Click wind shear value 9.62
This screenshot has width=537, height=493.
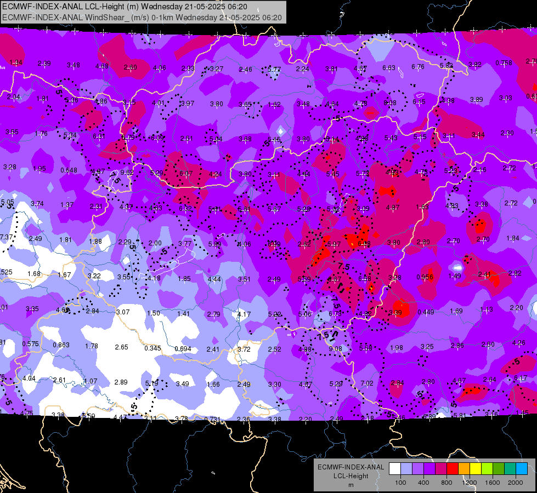click(127, 172)
